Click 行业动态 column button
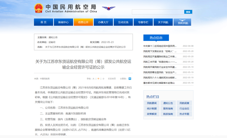 184,108
